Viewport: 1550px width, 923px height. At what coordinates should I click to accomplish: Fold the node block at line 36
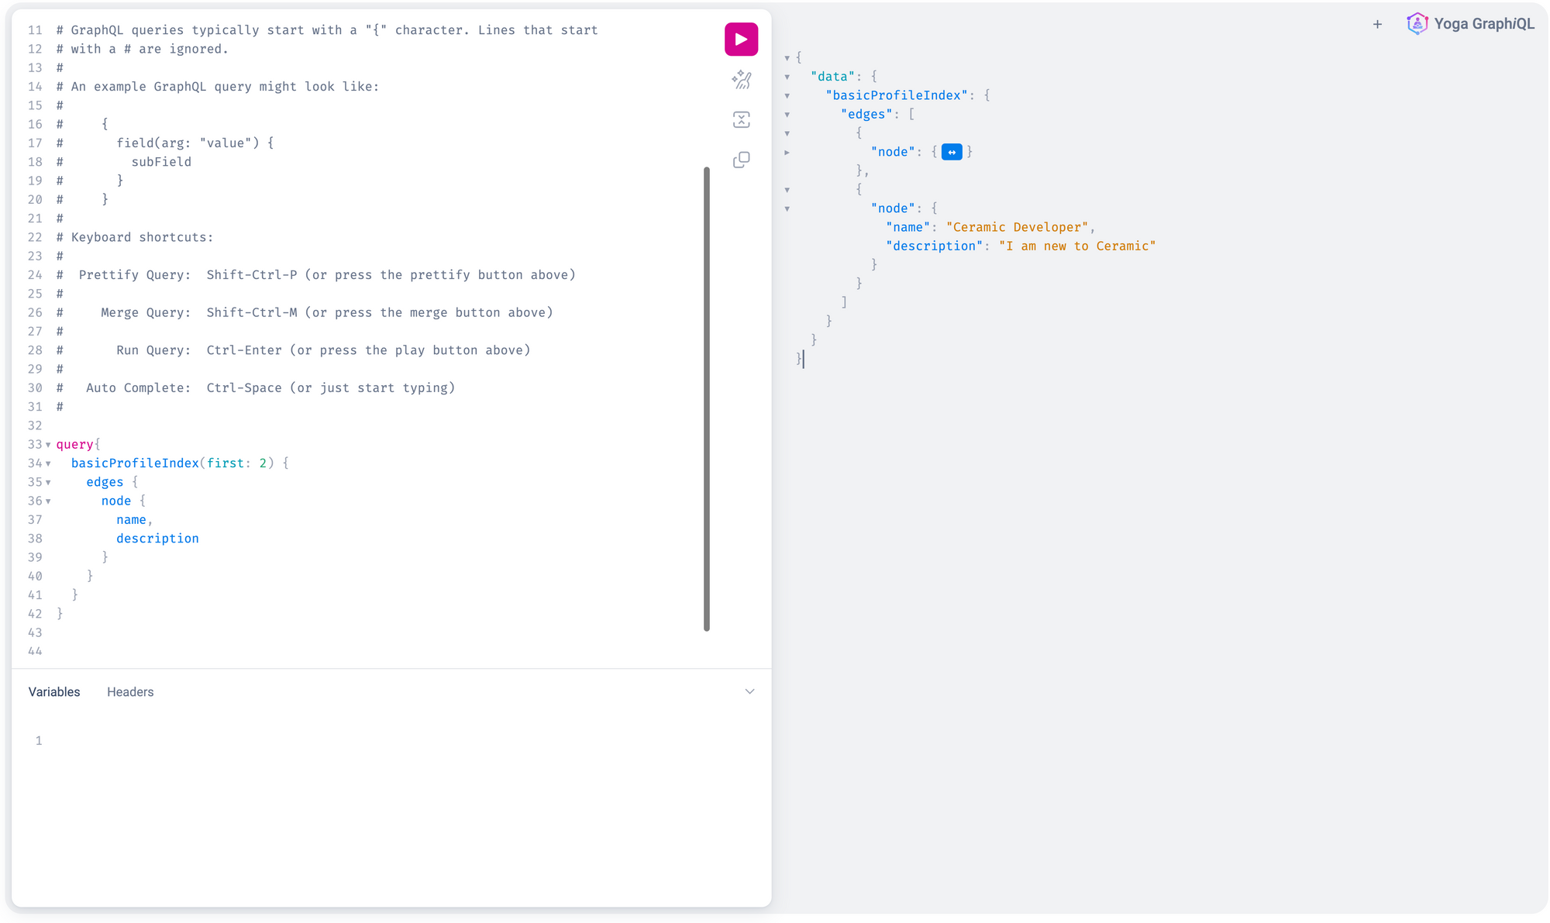[48, 501]
